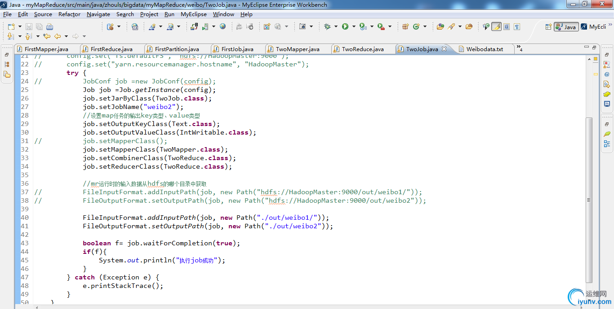Viewport: 614px width, 309px height.
Task: Open the Outline view icon
Action: coord(607,144)
